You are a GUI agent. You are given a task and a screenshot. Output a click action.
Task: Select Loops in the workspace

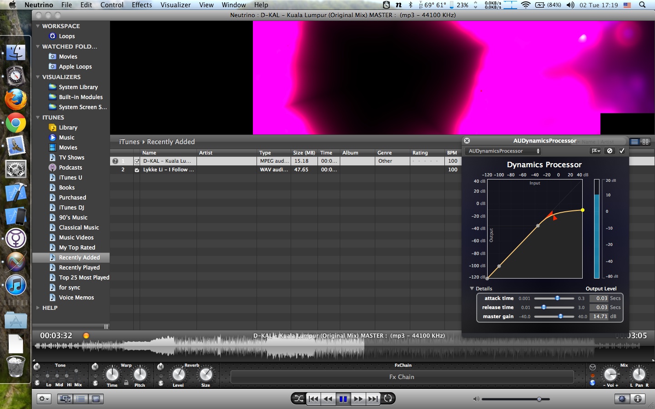[67, 36]
